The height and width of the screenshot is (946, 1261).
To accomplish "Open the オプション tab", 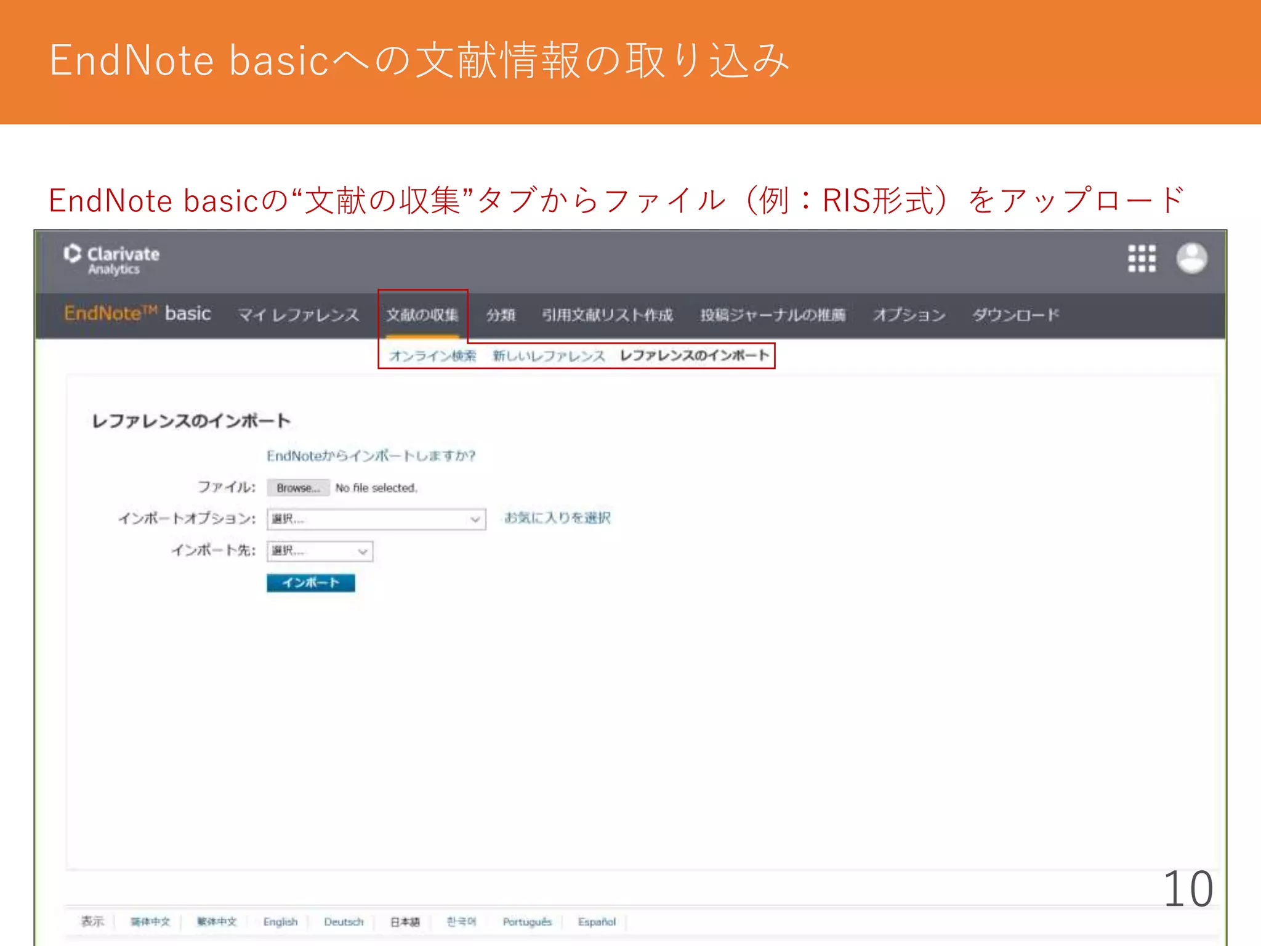I will [909, 315].
